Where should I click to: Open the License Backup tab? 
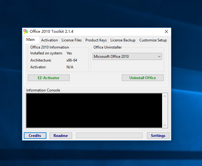(123, 40)
